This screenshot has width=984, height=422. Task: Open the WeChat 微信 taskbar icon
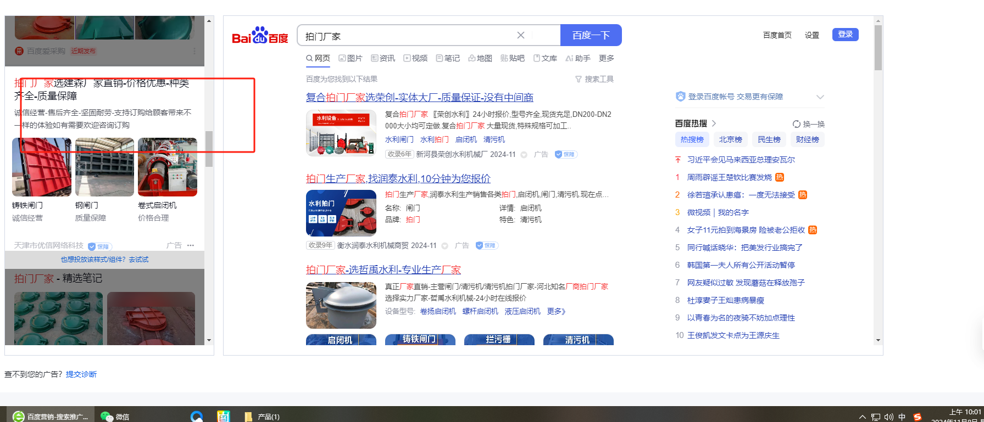[x=115, y=417]
